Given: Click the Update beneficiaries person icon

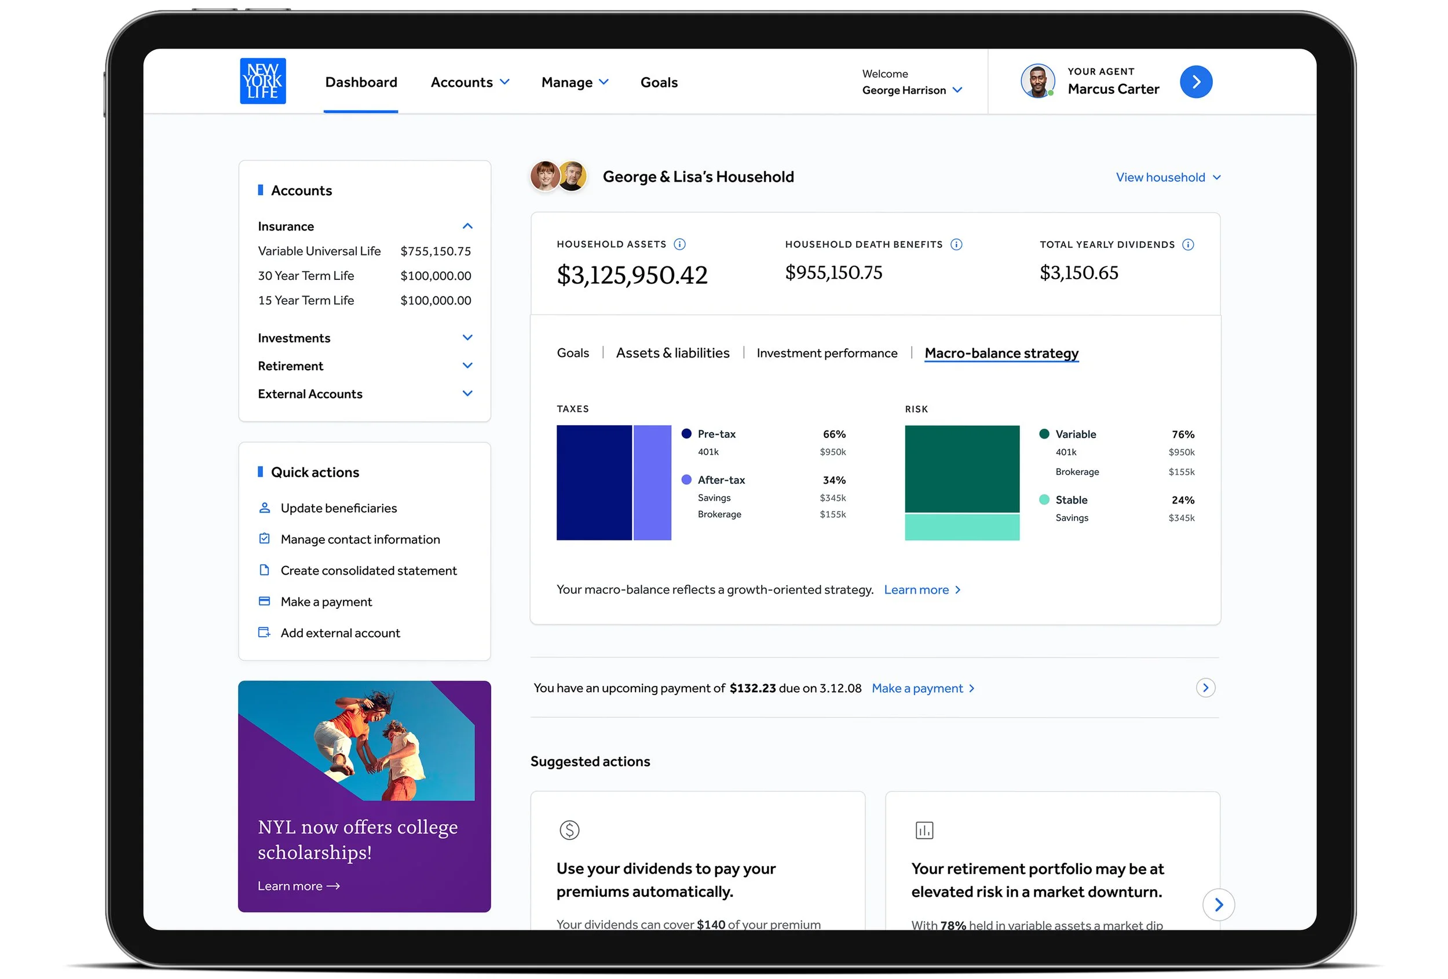Looking at the screenshot, I should click(264, 508).
